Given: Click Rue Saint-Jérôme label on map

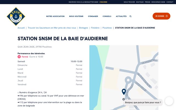Looking at the screenshot, I should pos(149,62).
